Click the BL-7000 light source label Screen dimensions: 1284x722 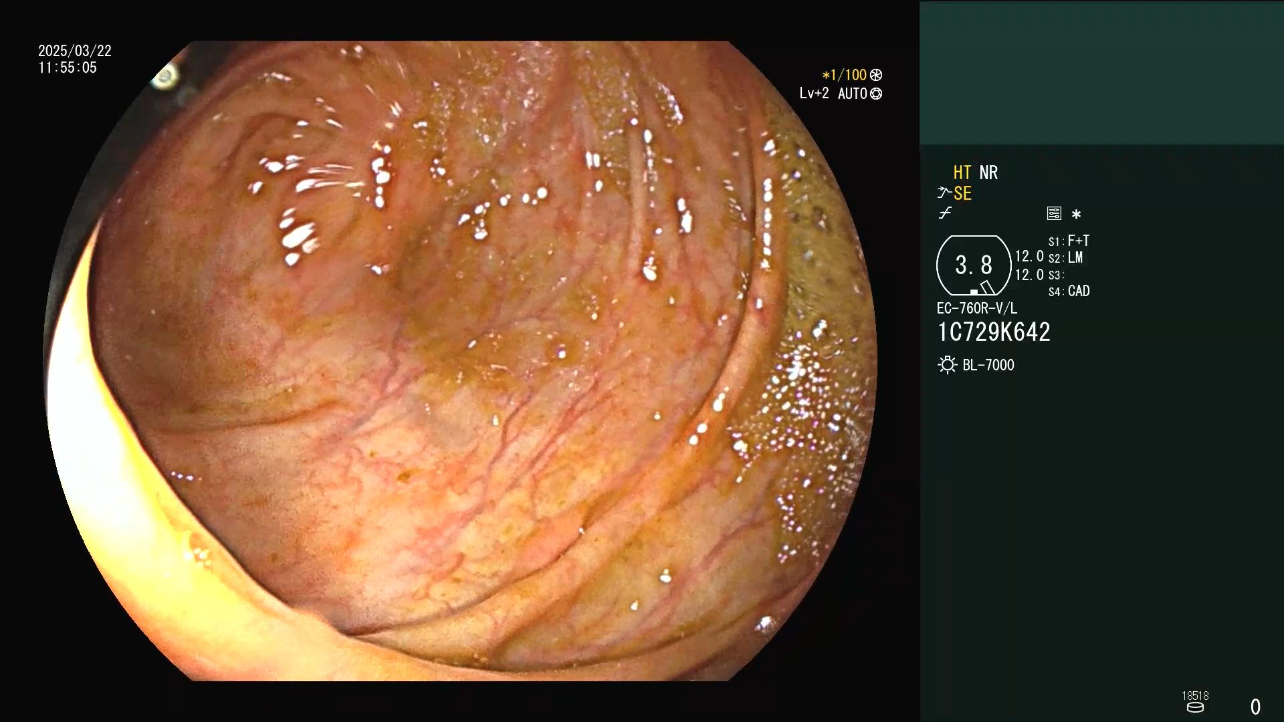pos(988,365)
